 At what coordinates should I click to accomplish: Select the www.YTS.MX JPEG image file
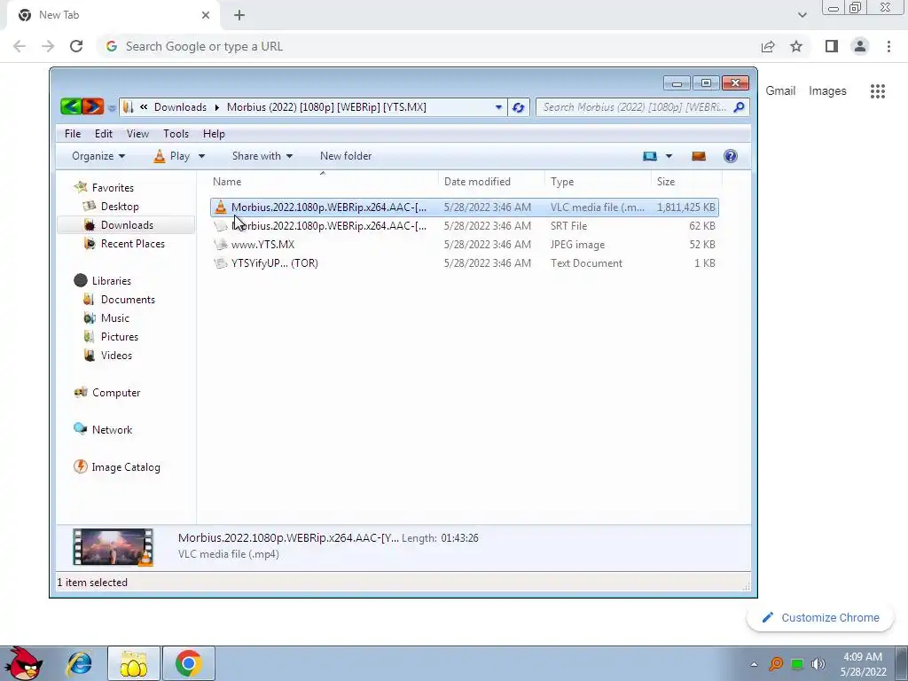pyautogui.click(x=465, y=245)
